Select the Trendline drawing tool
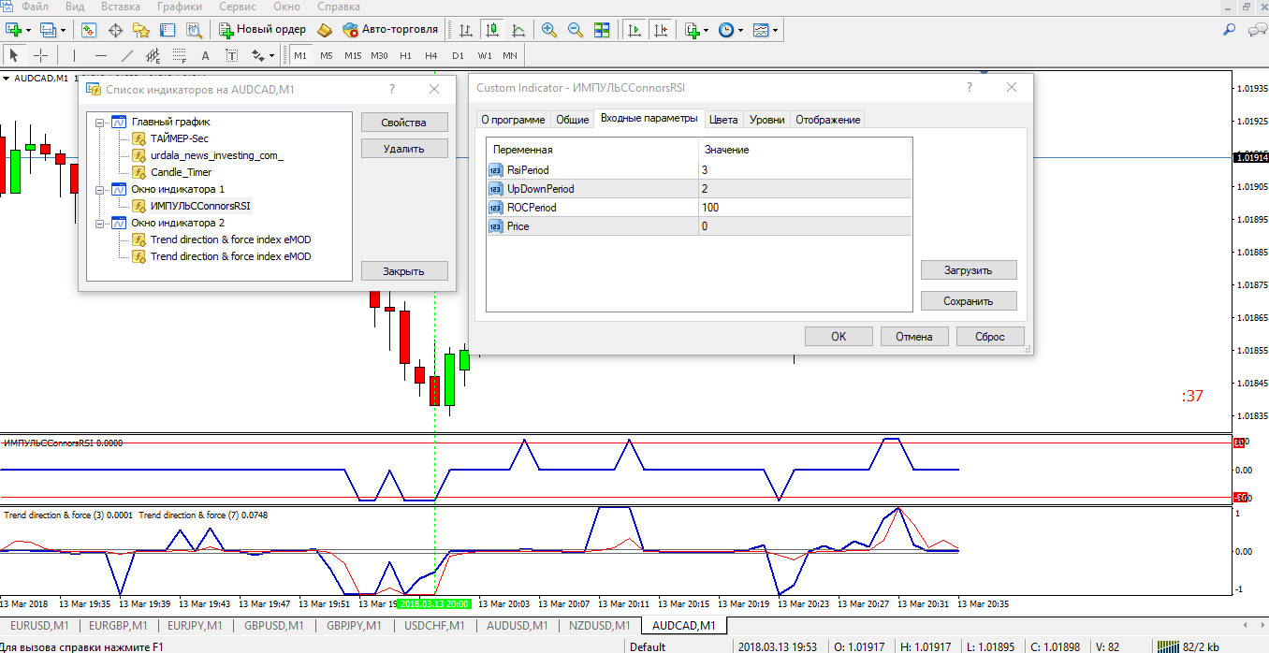The height and width of the screenshot is (653, 1269). pyautogui.click(x=127, y=55)
